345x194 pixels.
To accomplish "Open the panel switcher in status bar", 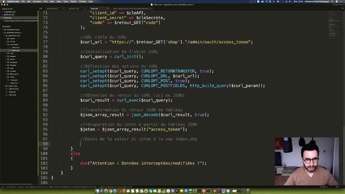I will pos(3,187).
